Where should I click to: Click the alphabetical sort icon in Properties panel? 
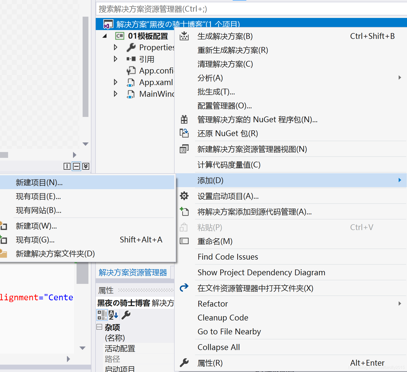(113, 315)
